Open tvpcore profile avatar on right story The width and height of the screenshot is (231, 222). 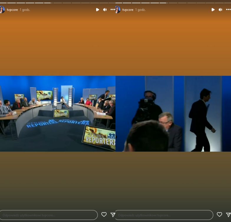(118, 10)
